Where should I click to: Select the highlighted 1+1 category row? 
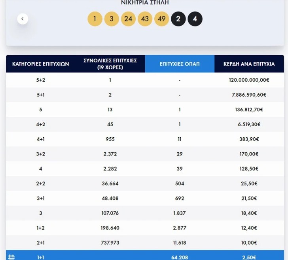point(41,257)
